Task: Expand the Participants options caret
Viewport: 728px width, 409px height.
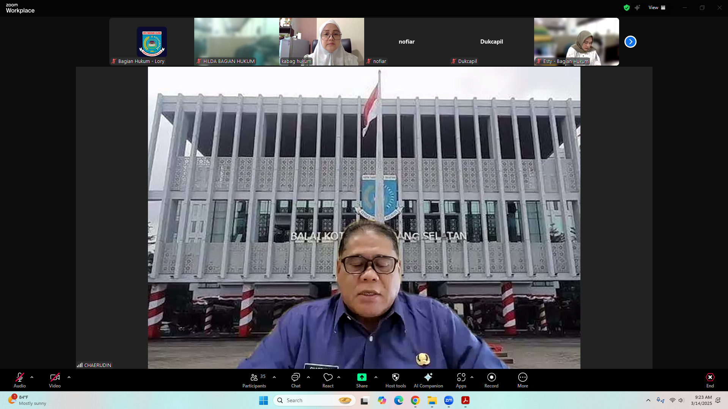Action: click(x=274, y=377)
